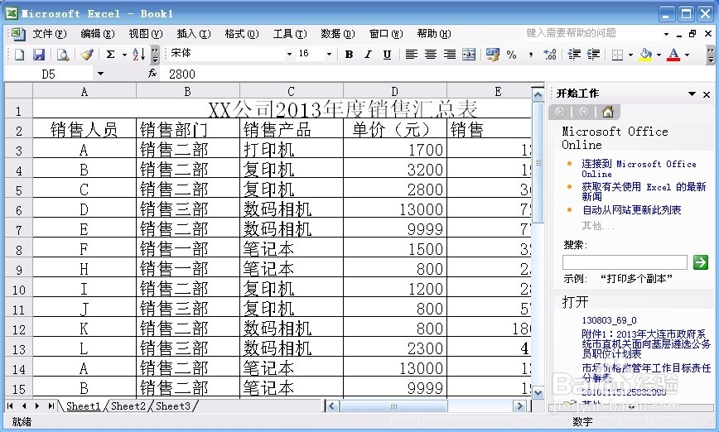Click the 连接到 Microsoft Office Online link
Image resolution: width=719 pixels, height=432 pixels.
tap(639, 169)
